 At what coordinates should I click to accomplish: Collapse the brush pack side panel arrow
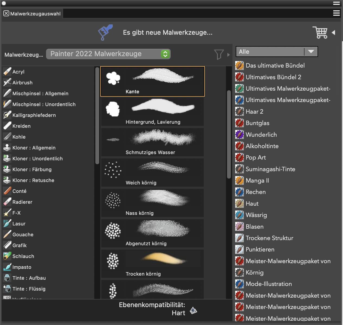pos(334,33)
